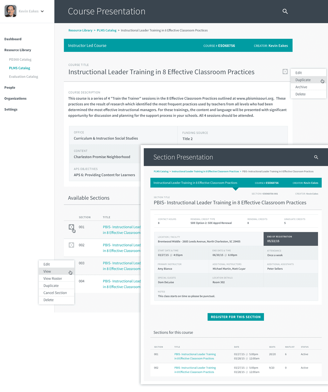
Task: Click the Charleston Promise Neighborhood content value
Action: (x=102, y=157)
